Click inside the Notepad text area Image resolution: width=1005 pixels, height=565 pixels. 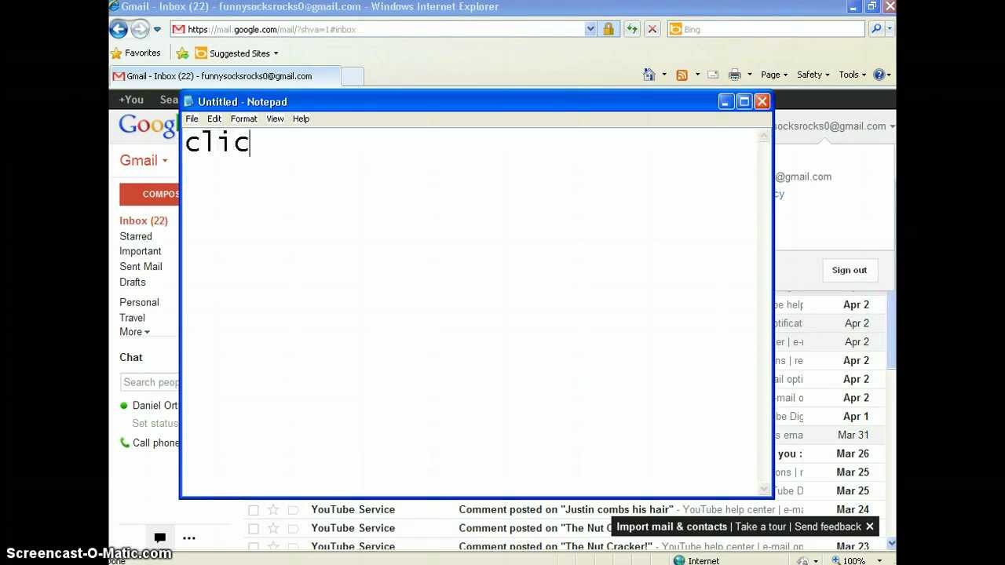click(470, 311)
